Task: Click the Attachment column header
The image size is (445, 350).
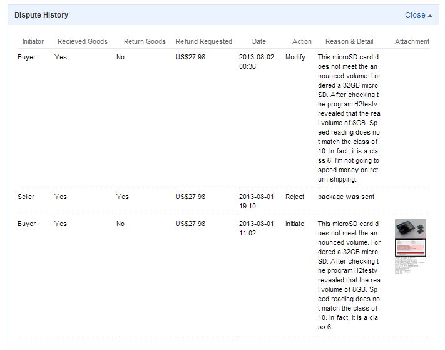Action: pos(412,41)
